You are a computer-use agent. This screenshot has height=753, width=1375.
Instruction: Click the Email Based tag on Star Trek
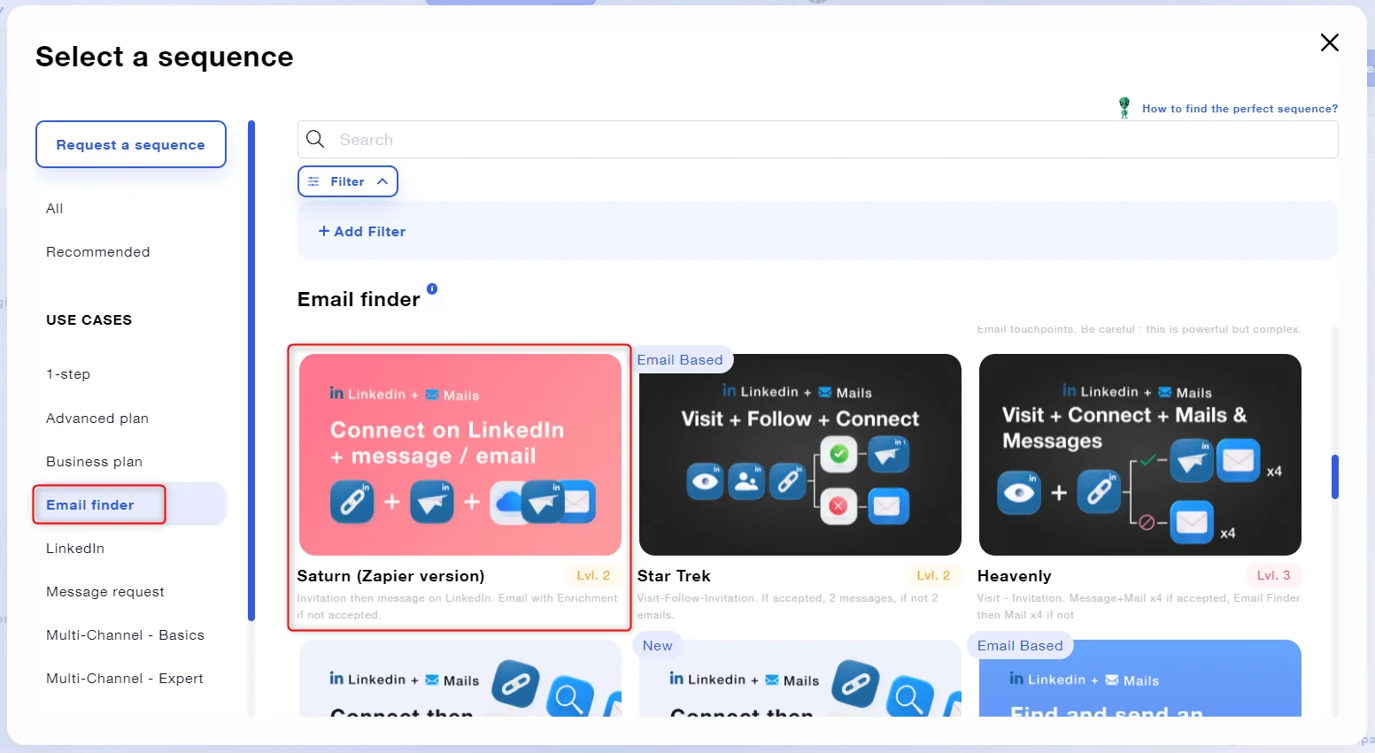click(680, 360)
